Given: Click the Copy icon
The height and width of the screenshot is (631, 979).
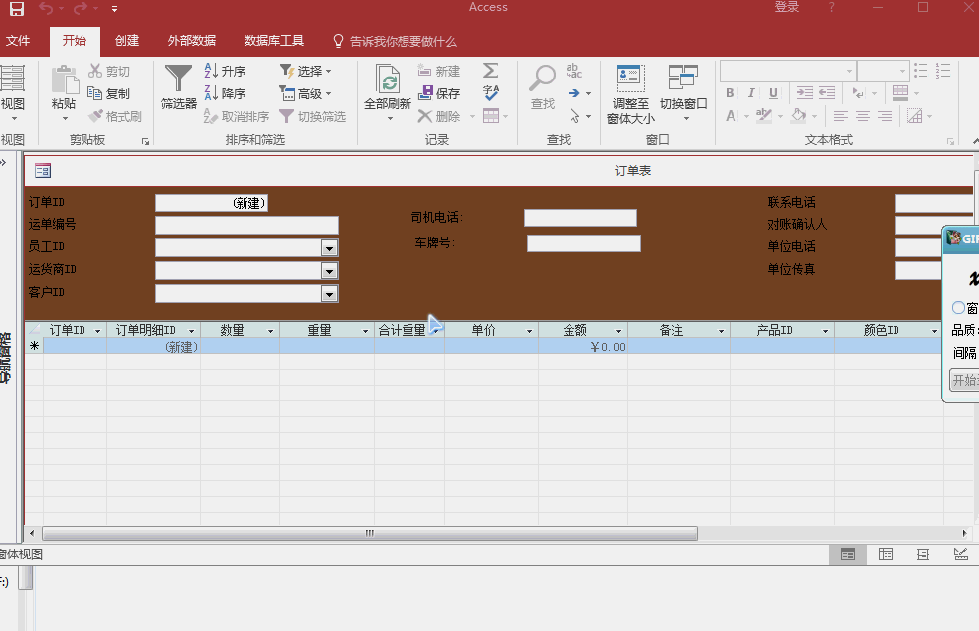Looking at the screenshot, I should click(x=94, y=93).
